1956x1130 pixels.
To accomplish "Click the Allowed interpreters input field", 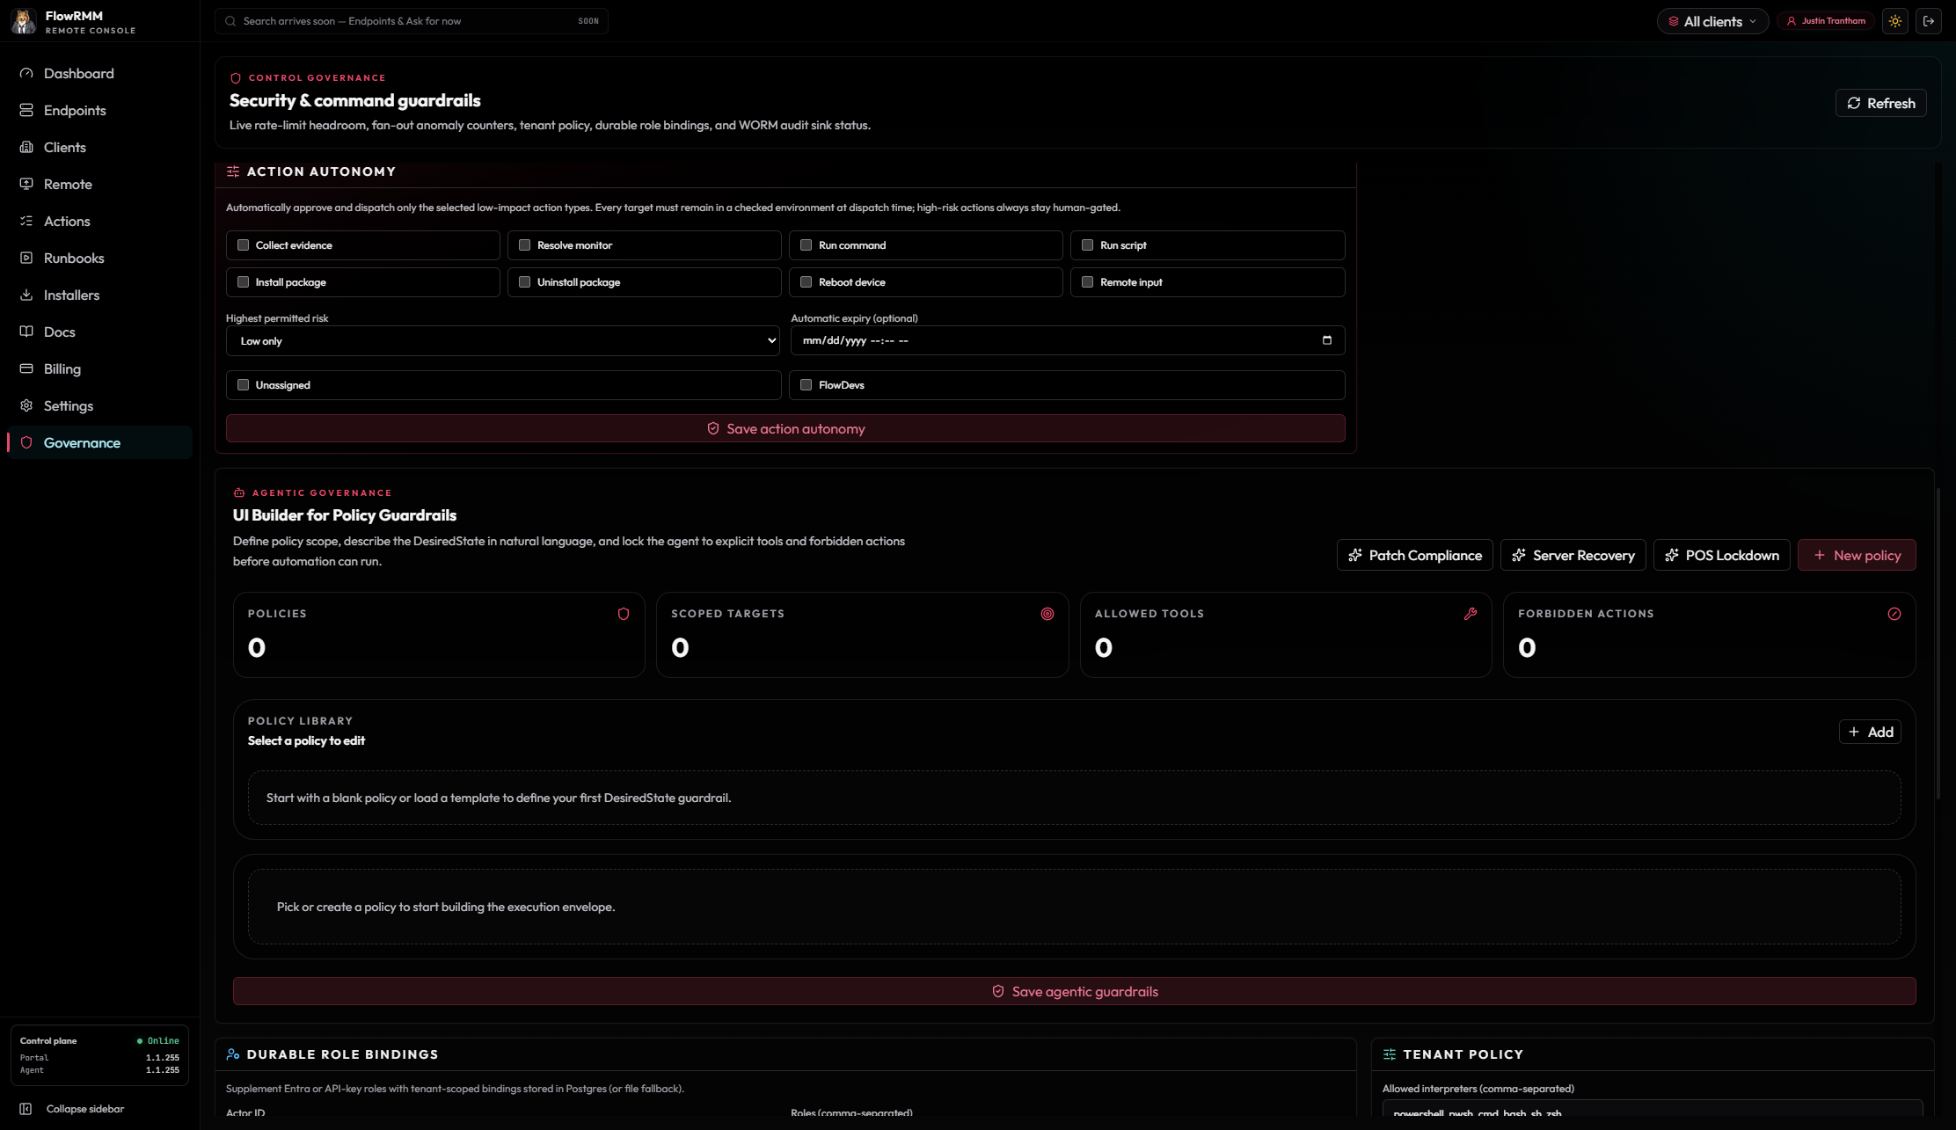I will pyautogui.click(x=1653, y=1110).
